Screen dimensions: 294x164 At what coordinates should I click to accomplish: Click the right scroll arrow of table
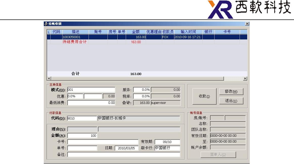[x=245, y=78]
